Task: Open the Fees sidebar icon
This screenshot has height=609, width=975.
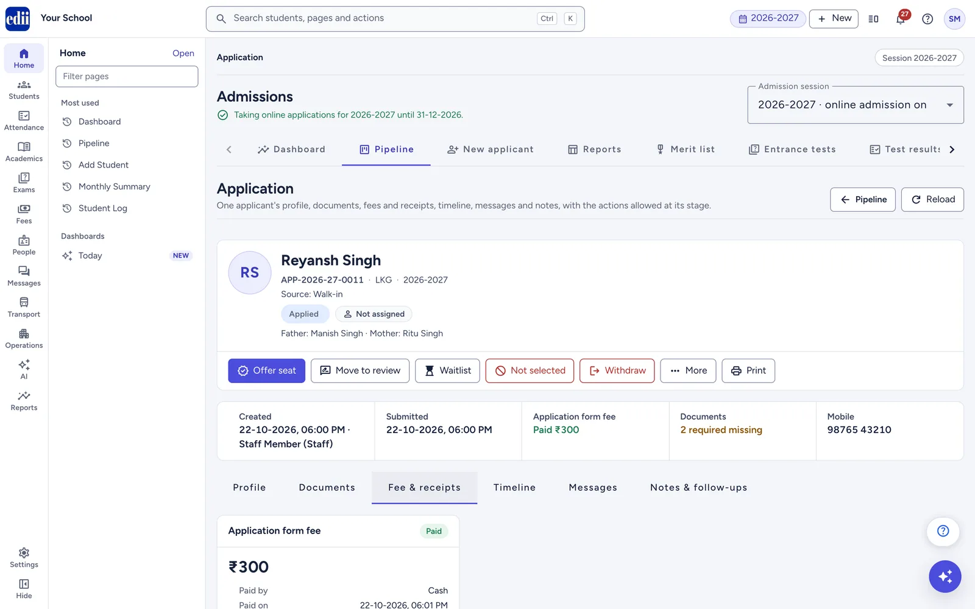Action: coord(24,214)
